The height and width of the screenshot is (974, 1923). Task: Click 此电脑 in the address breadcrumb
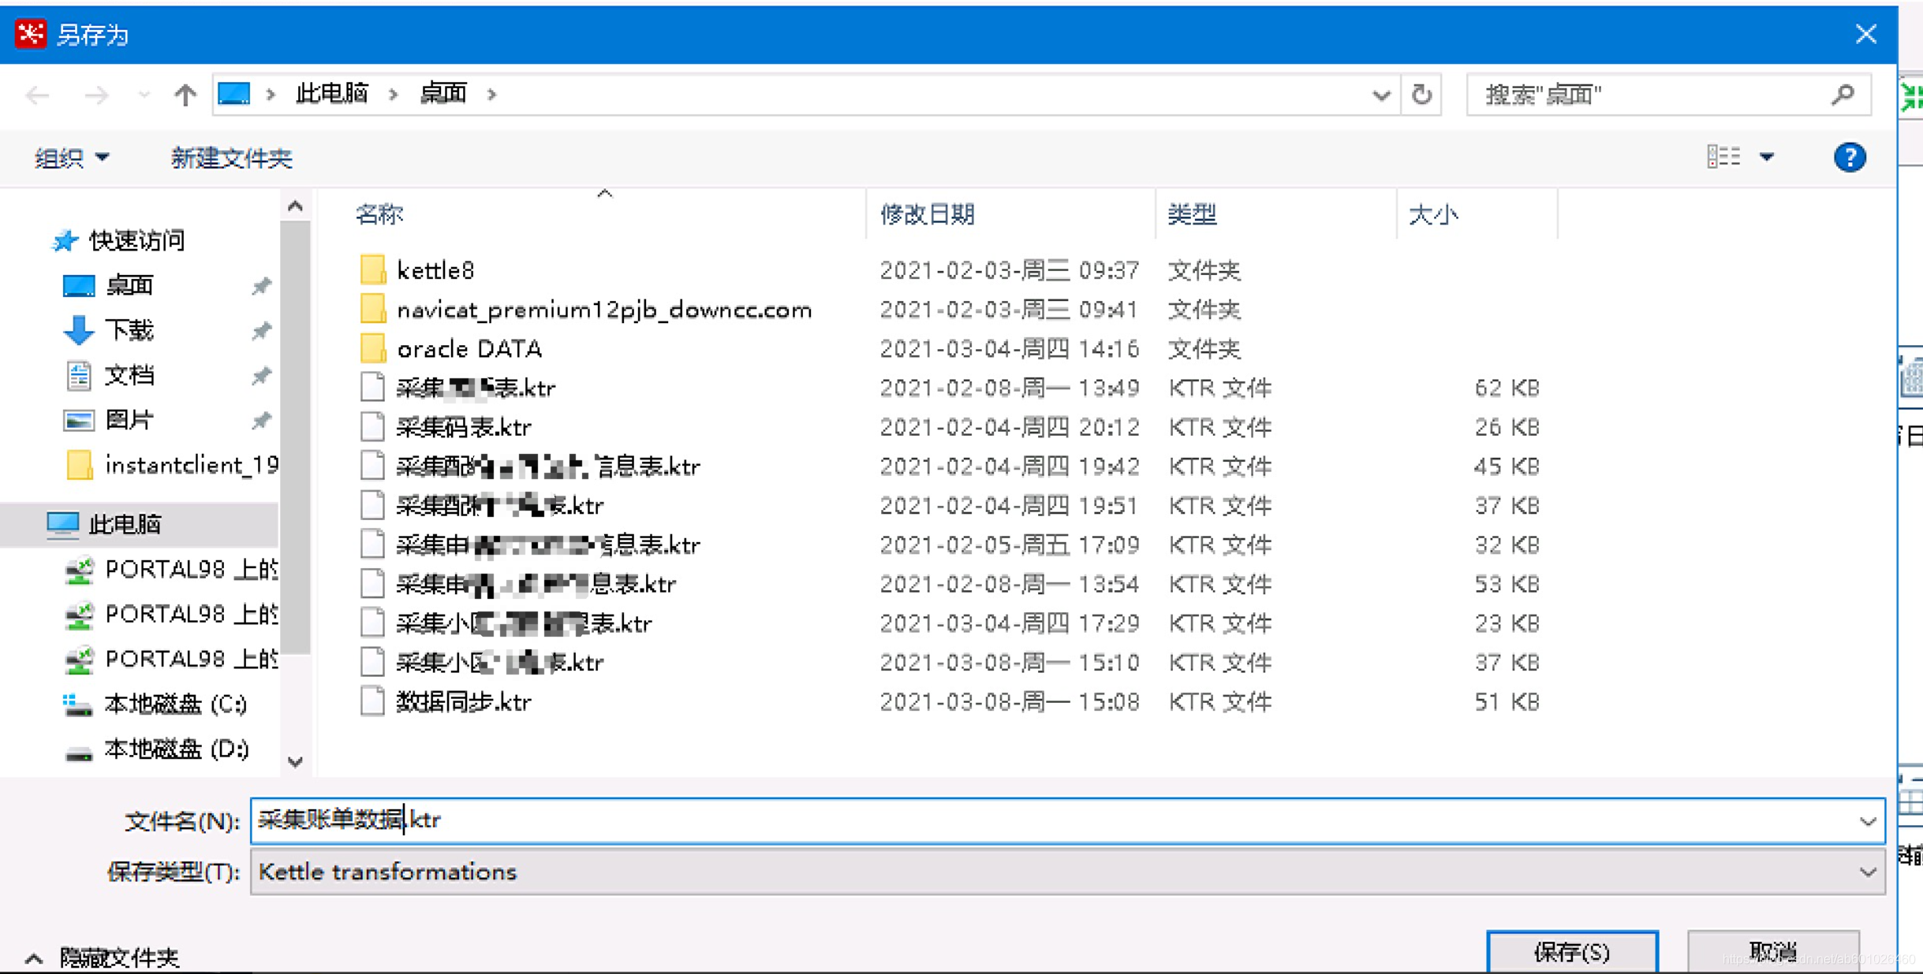click(x=332, y=94)
